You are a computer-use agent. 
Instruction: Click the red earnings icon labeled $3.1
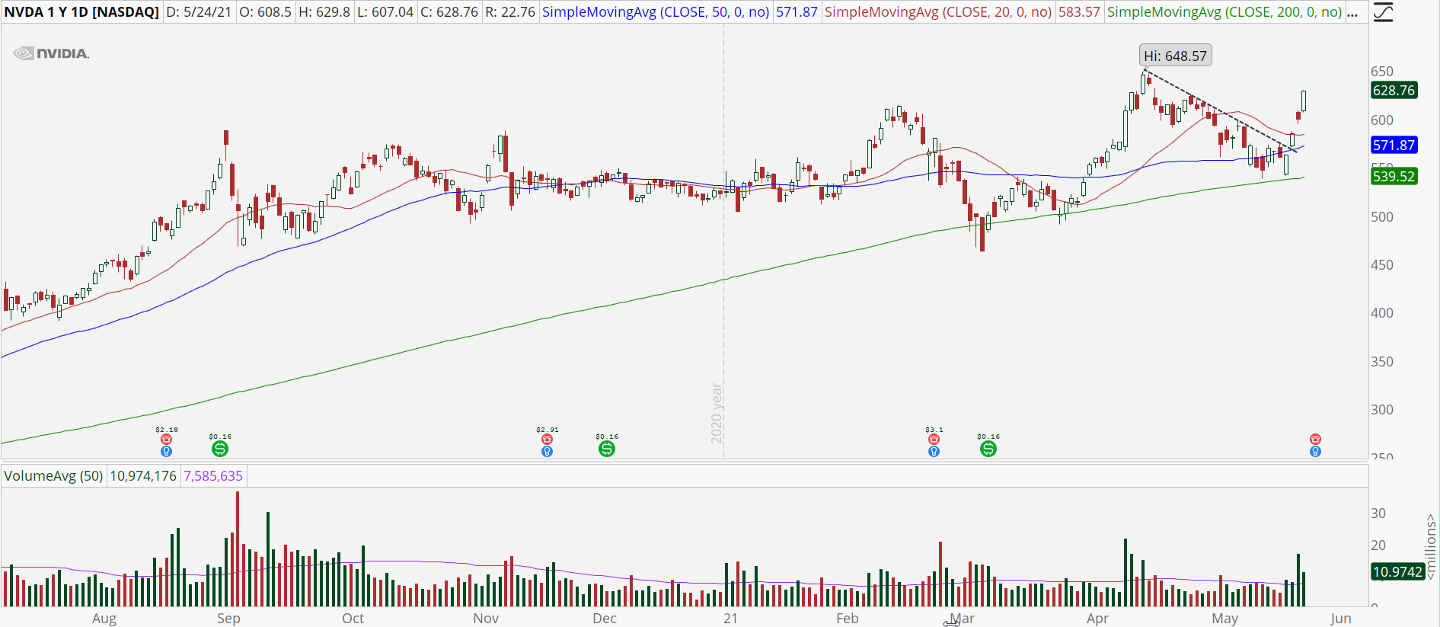click(x=934, y=440)
